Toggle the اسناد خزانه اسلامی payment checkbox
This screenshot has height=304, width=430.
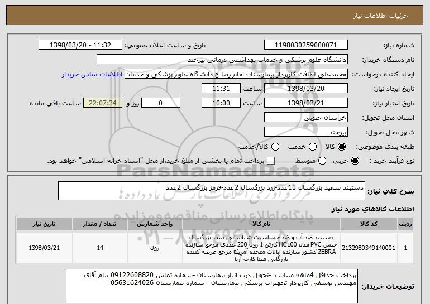coord(271,161)
